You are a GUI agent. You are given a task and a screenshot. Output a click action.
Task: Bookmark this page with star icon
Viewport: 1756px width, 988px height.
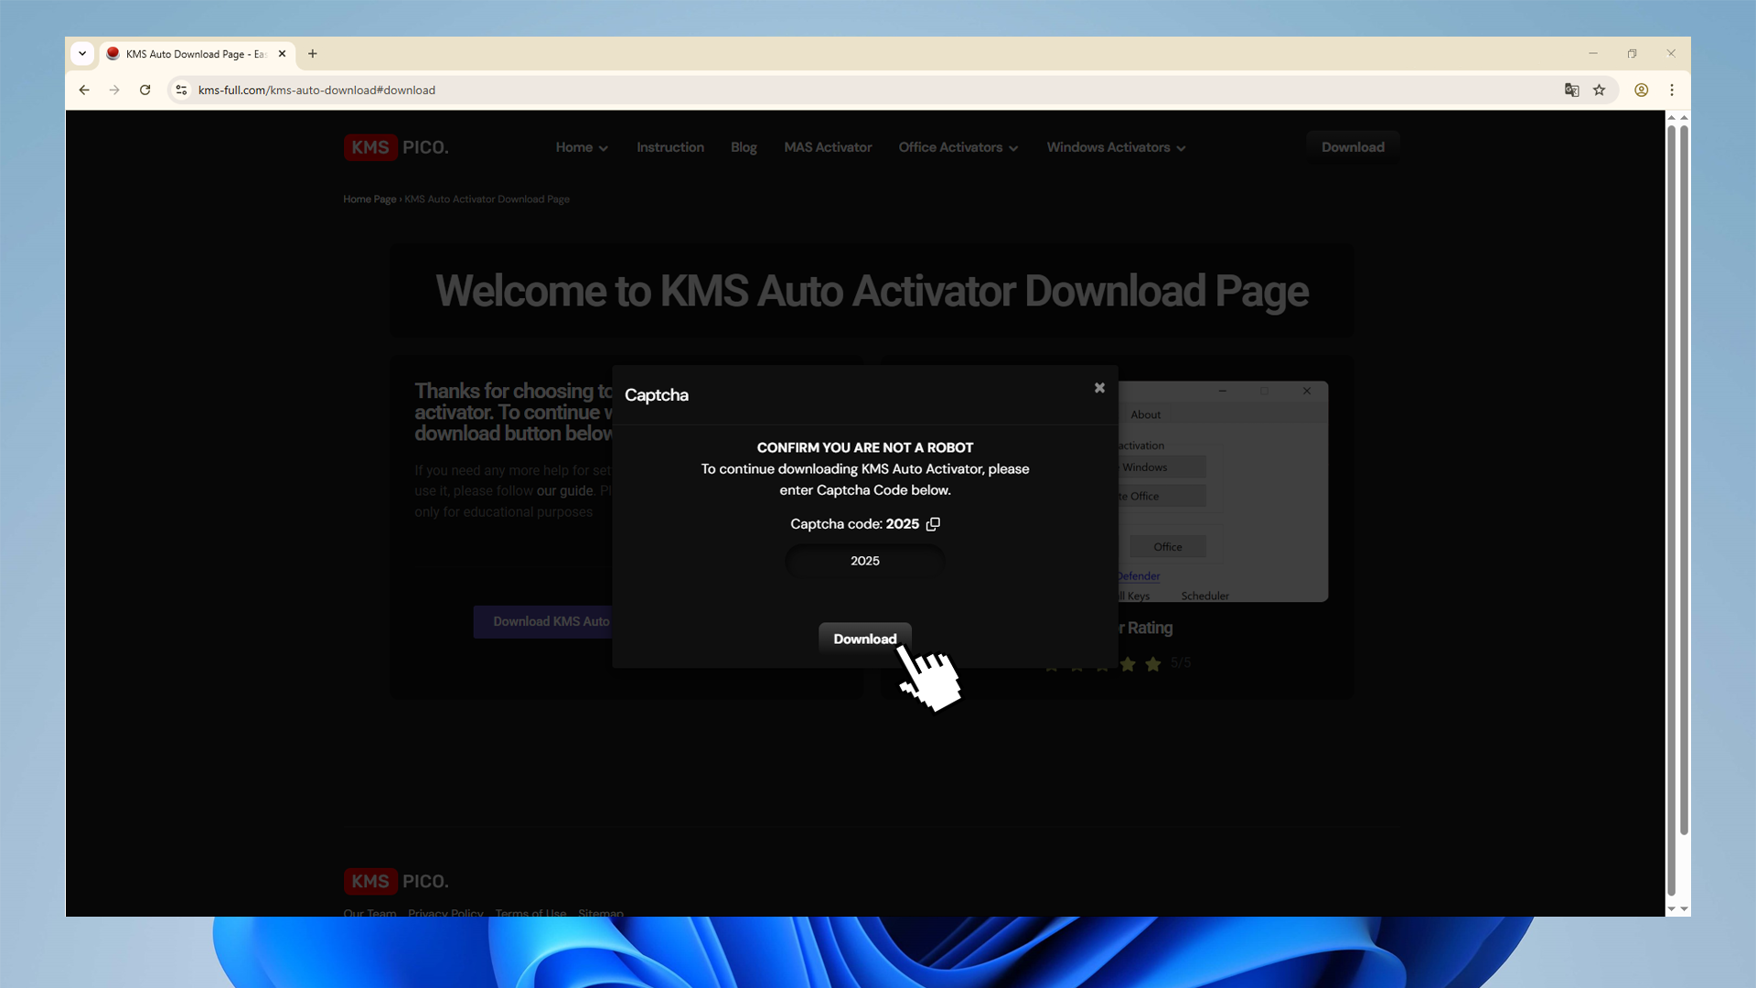[1599, 90]
